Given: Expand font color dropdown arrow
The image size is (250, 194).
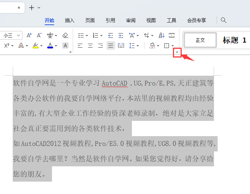Looking at the screenshot, I should [x=56, y=46].
